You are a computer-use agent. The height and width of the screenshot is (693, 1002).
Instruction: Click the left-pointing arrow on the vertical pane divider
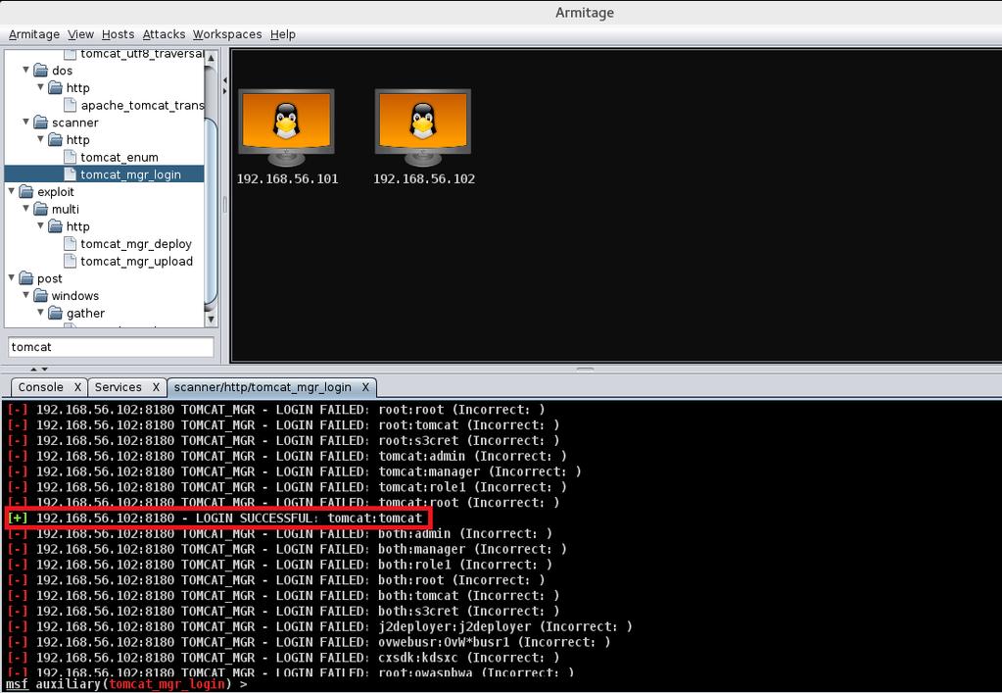(224, 80)
